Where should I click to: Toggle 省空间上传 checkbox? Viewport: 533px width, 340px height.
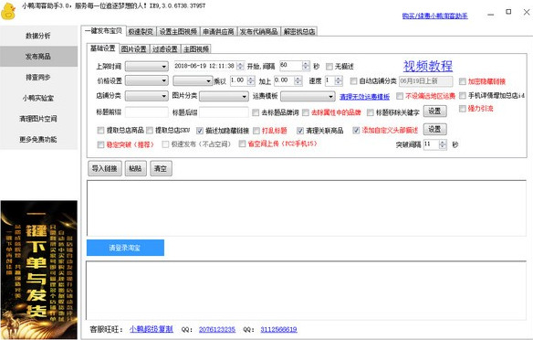tap(242, 144)
